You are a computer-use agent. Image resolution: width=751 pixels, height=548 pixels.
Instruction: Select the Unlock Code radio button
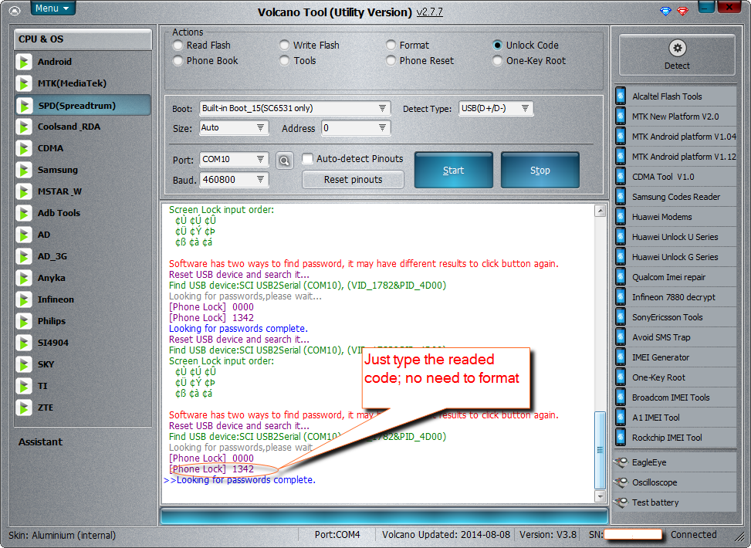pos(498,45)
